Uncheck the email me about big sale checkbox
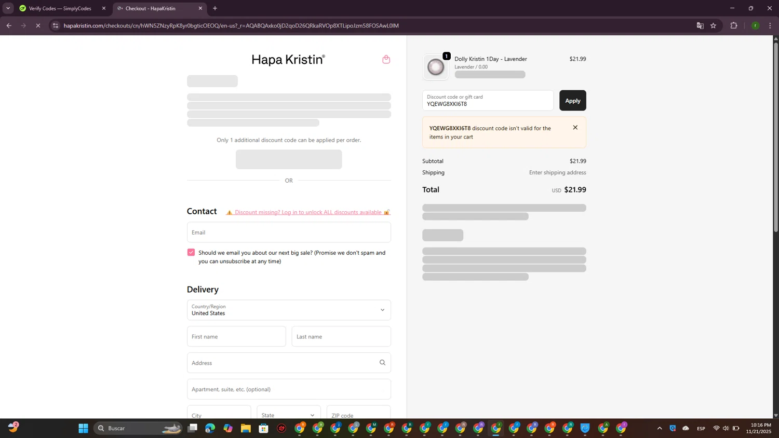 [191, 252]
